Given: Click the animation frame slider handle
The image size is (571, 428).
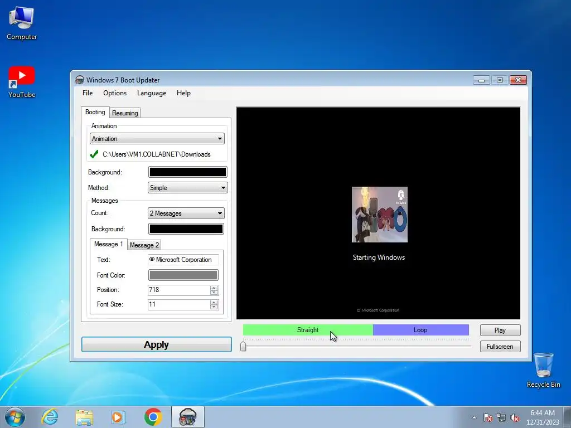Looking at the screenshot, I should click(x=243, y=347).
